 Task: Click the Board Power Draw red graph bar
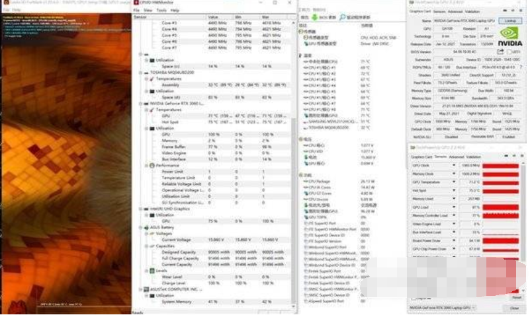tap(500, 240)
